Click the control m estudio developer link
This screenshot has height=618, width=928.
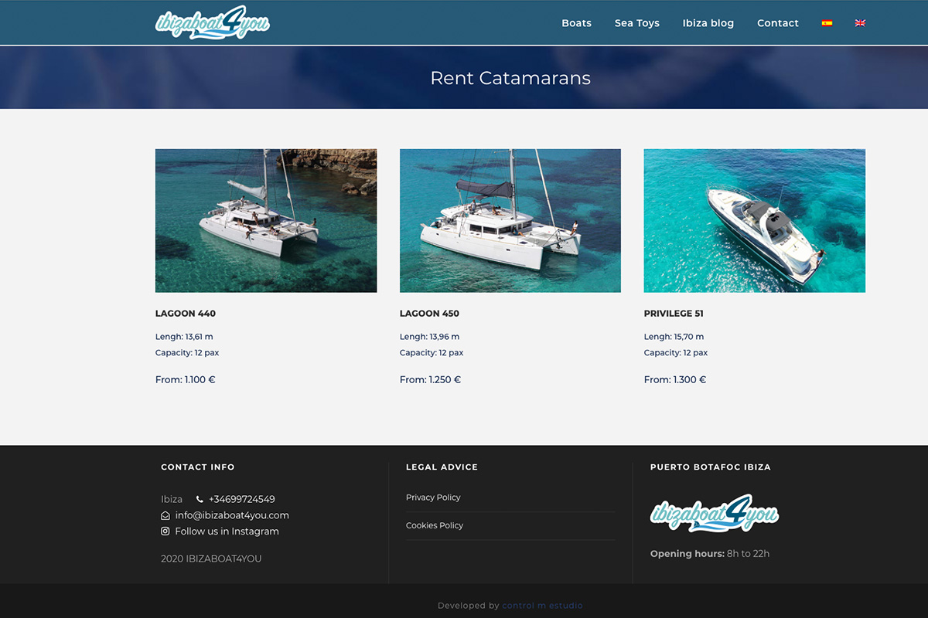pos(543,606)
